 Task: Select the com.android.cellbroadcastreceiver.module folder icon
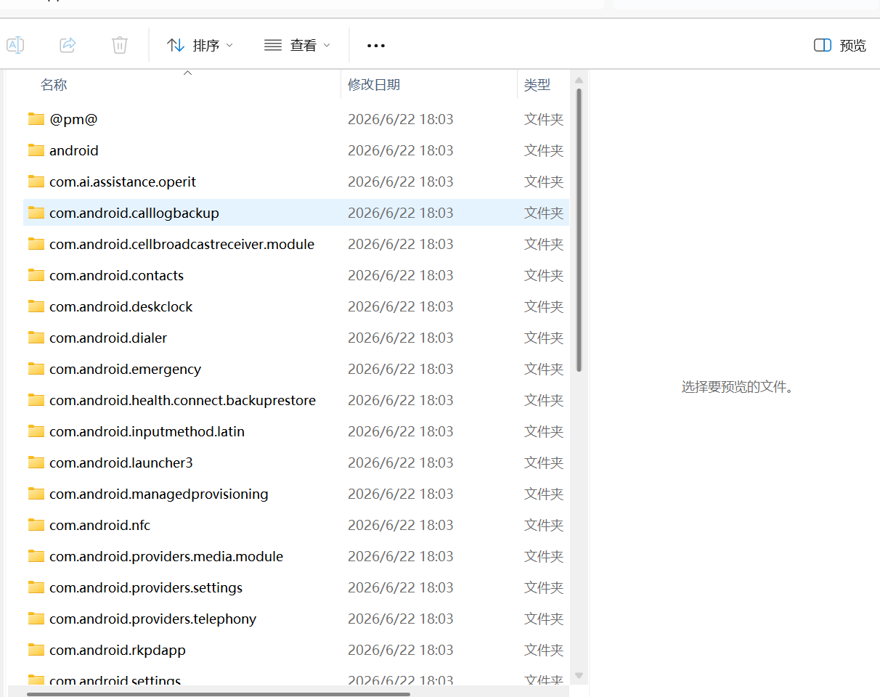click(36, 244)
